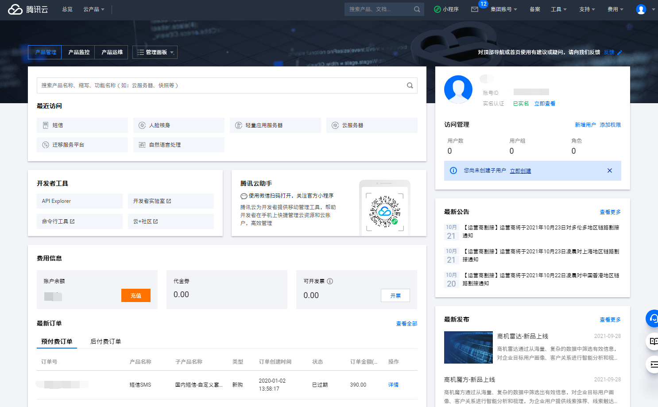The image size is (658, 407).
Task: Expand the 集团账号 menu
Action: pos(503,9)
